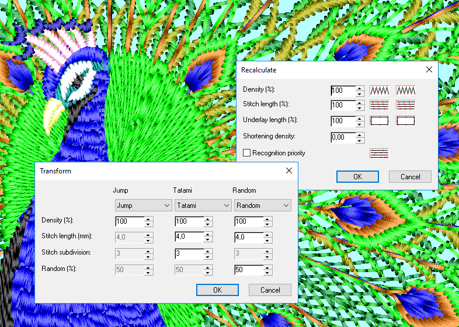Viewport: 459px width, 327px height.
Task: Focus the Random Stitch length (mm) field
Action: 249,237
